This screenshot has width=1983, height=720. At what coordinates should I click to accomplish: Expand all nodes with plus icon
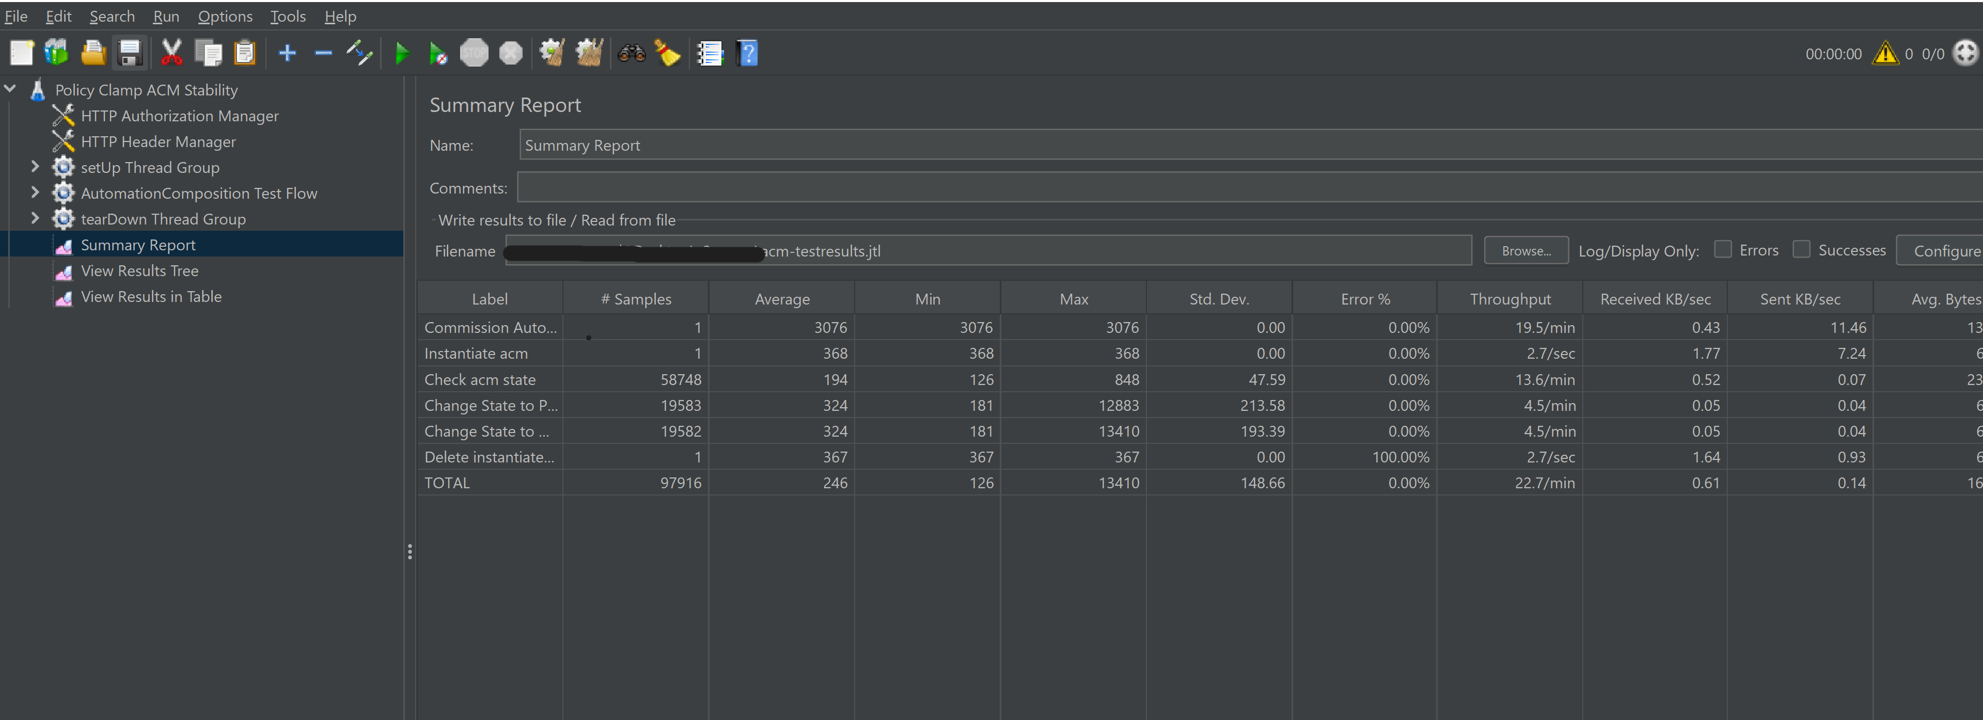tap(287, 53)
